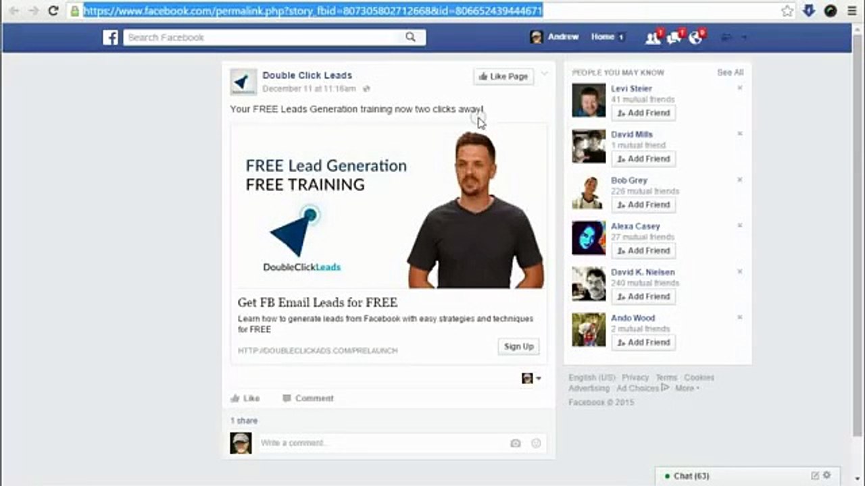Dismiss David K. Nielsen suggestion

point(739,271)
